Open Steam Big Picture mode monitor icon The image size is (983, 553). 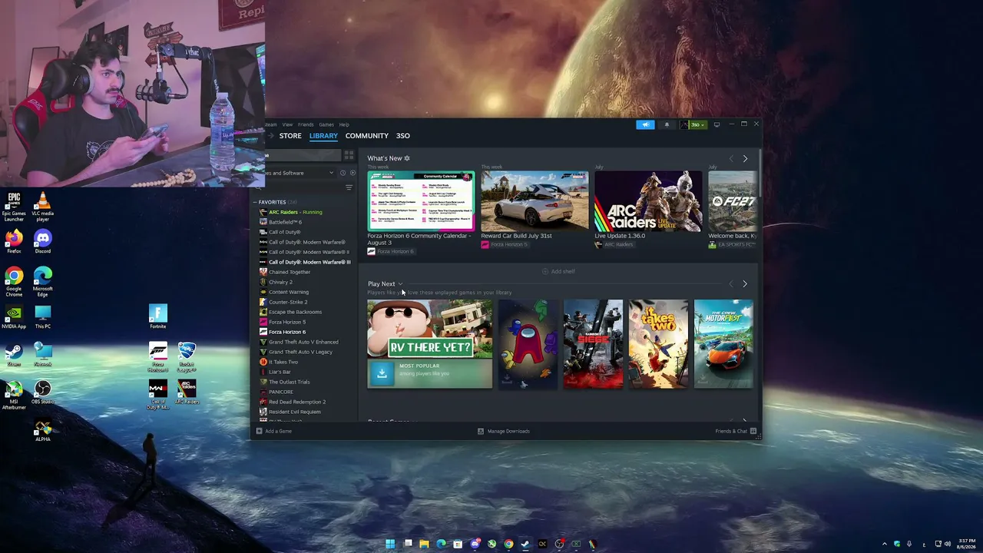click(x=717, y=124)
